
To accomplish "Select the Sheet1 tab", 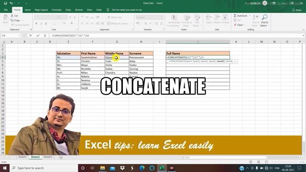I will coord(22,157).
